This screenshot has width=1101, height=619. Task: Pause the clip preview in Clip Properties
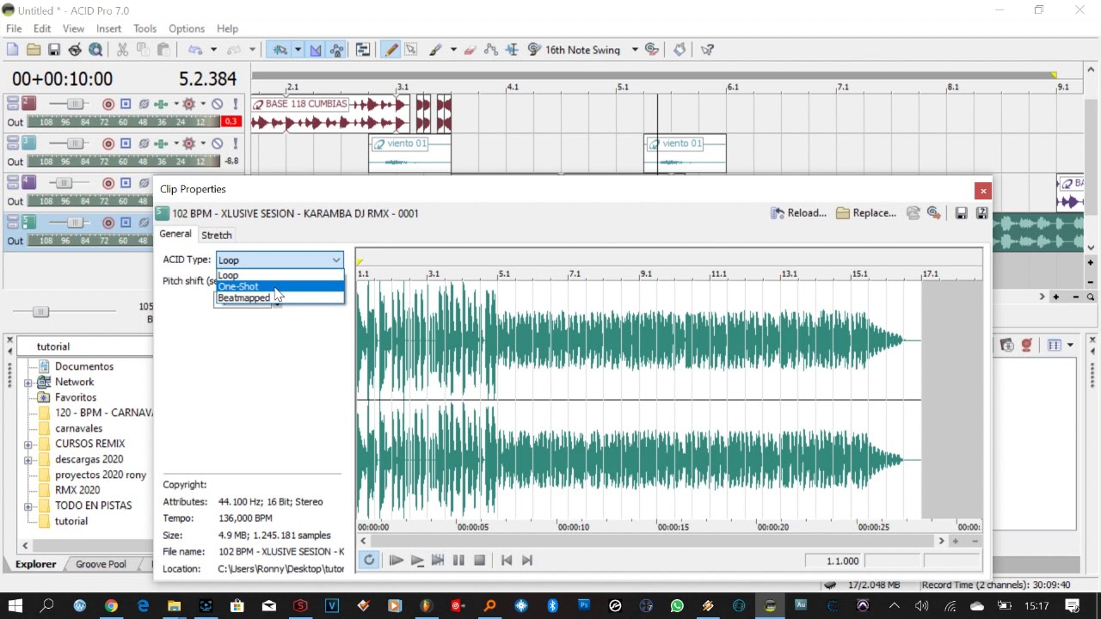(458, 561)
